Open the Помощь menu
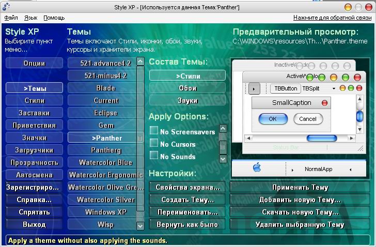Viewport: 376px width, 247px height. pos(54,18)
